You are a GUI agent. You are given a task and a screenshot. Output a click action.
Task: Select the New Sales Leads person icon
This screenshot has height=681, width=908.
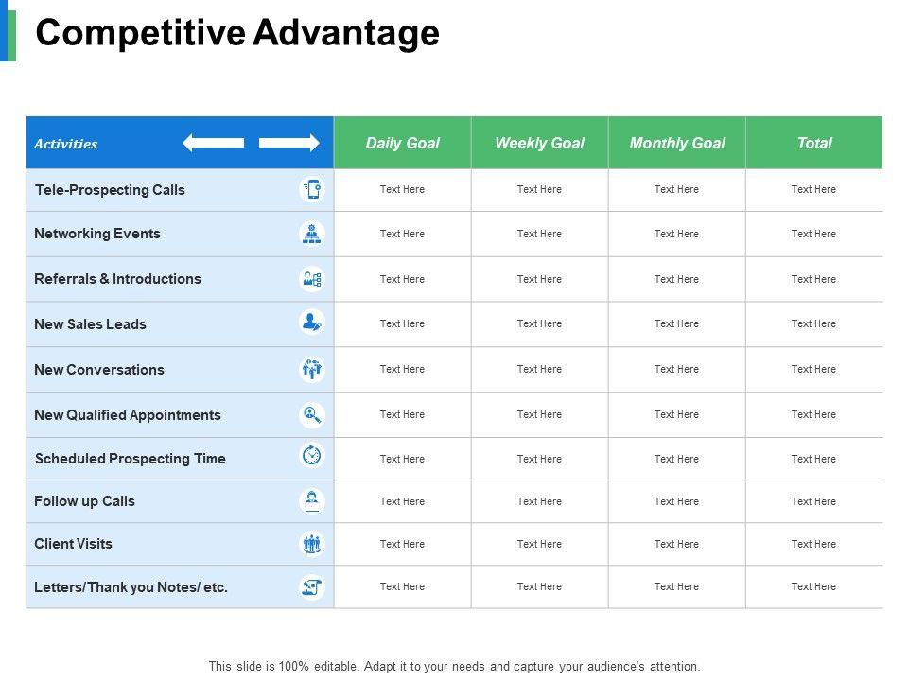tap(312, 323)
